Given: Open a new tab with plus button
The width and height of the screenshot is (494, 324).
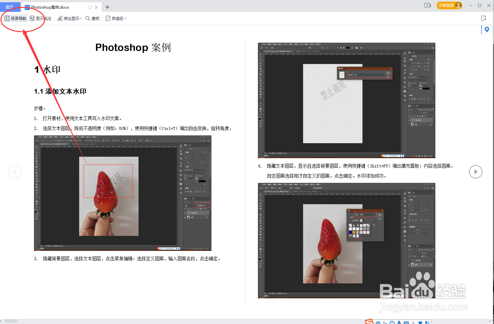Looking at the screenshot, I should click(x=107, y=7).
